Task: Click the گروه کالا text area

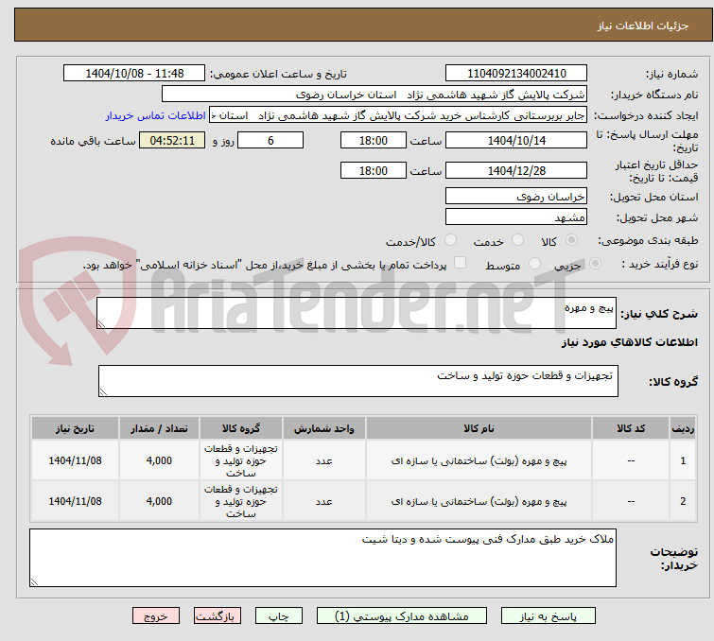Action: (x=357, y=381)
